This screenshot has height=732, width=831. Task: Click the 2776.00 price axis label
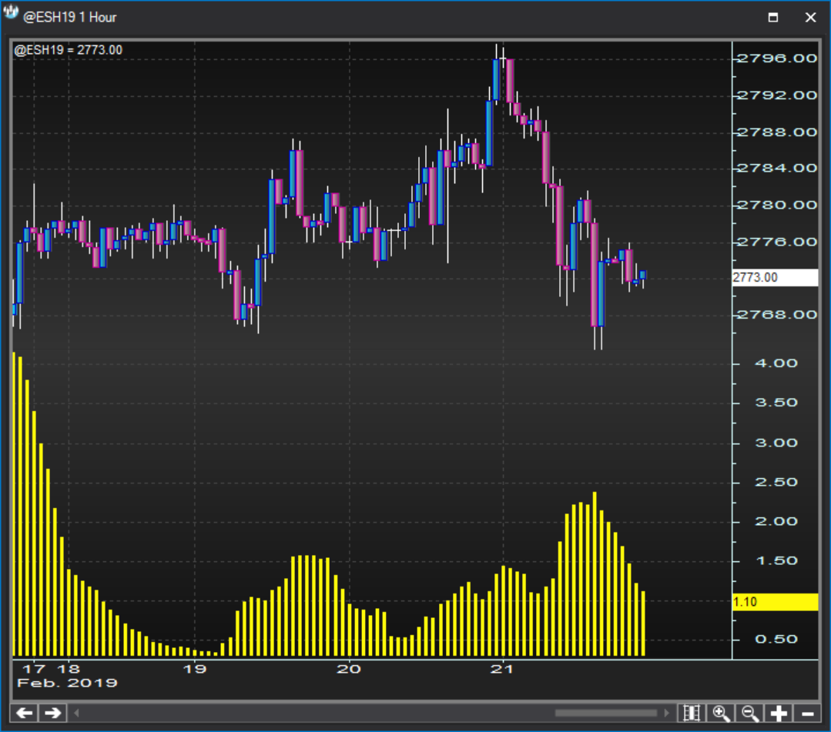pos(777,242)
